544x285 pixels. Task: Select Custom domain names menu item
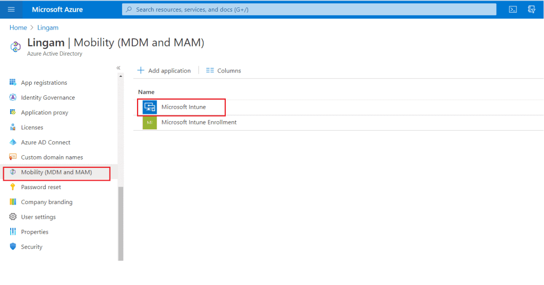[x=52, y=157]
